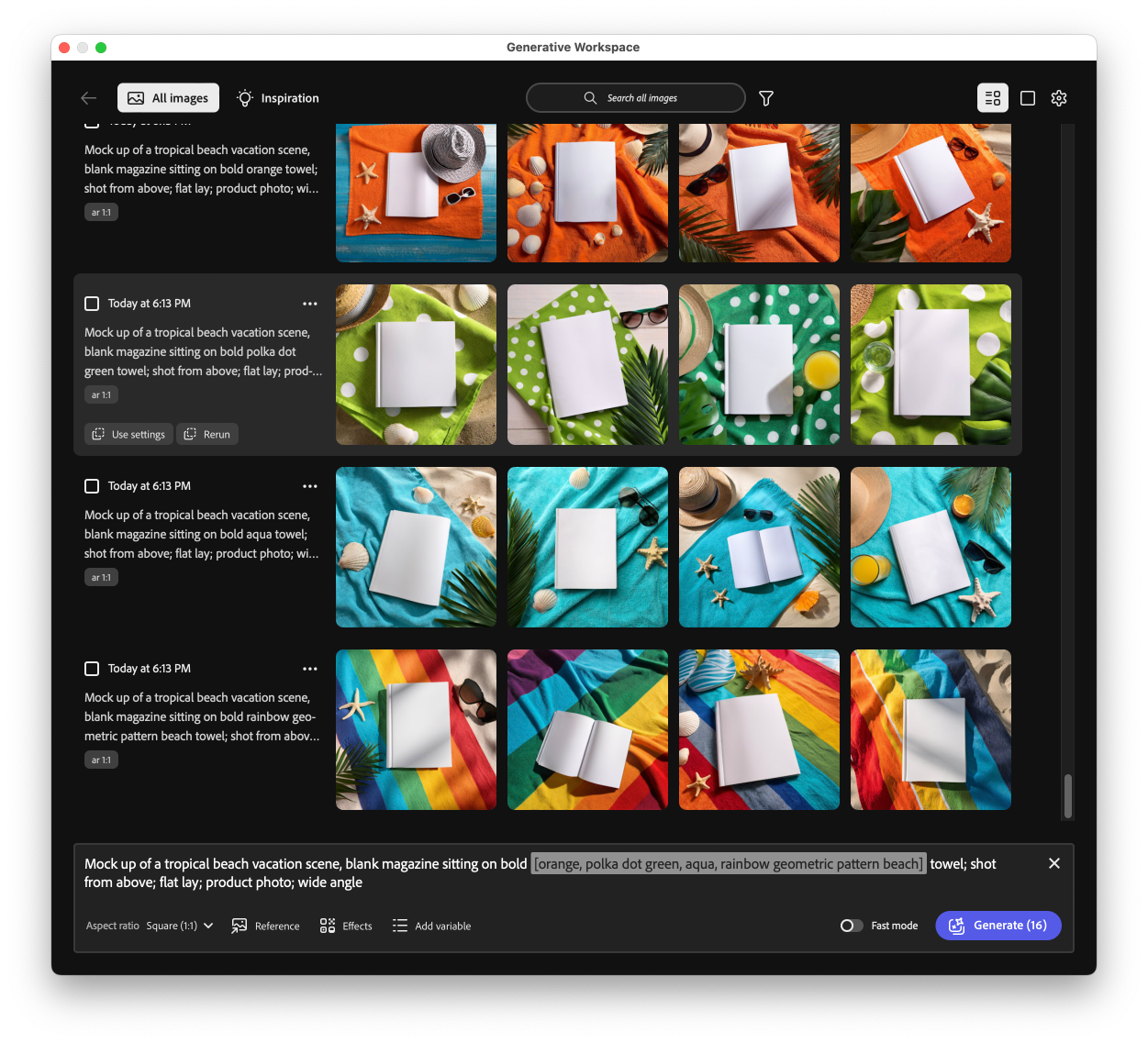Switch to list view layout
Screen dimensions: 1148x1043
(992, 97)
